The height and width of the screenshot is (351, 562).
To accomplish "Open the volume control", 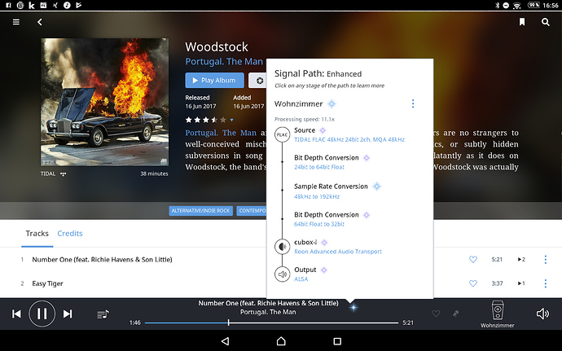I will [x=542, y=314].
